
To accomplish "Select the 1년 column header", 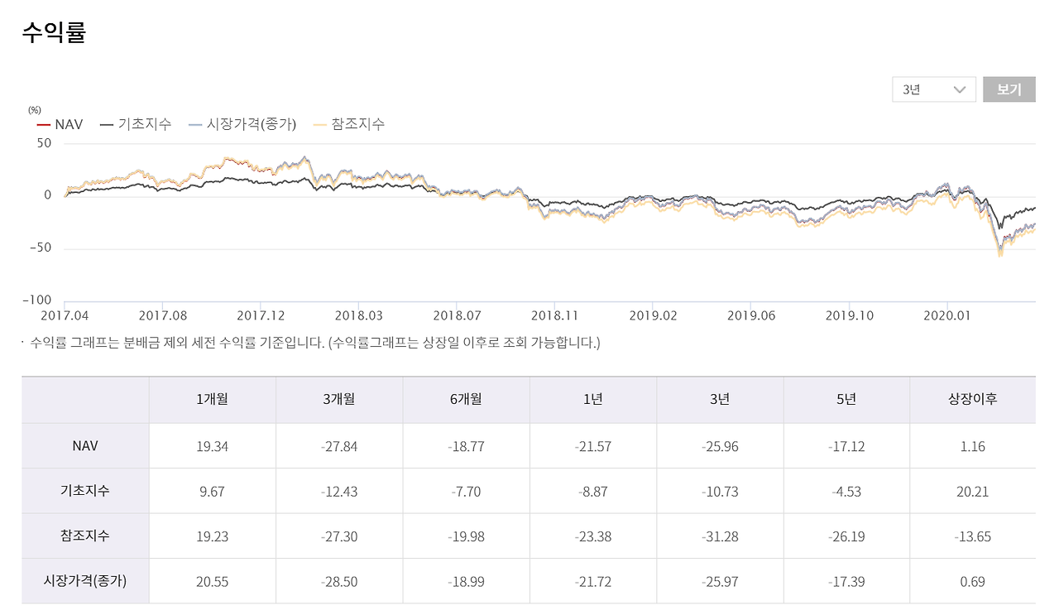I will point(593,400).
